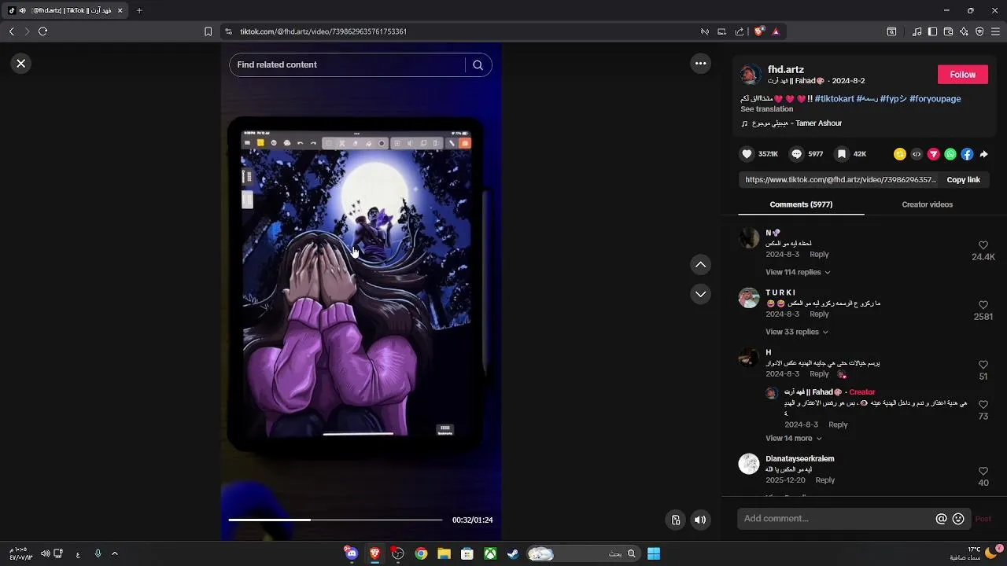Click the browser address bar URL

[x=323, y=31]
